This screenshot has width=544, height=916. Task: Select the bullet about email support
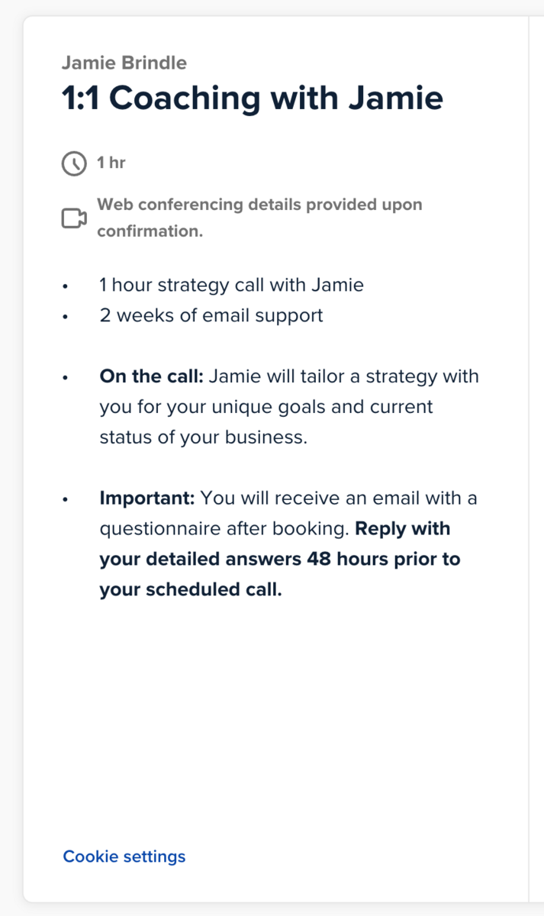tap(211, 314)
